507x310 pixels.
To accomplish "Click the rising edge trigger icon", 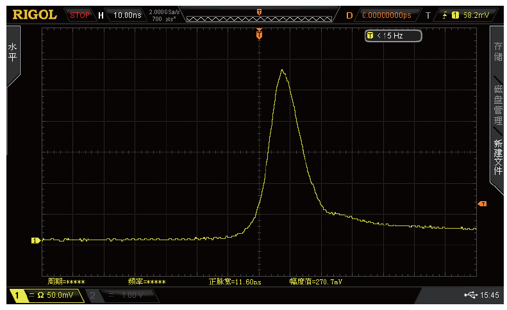I will pos(445,15).
